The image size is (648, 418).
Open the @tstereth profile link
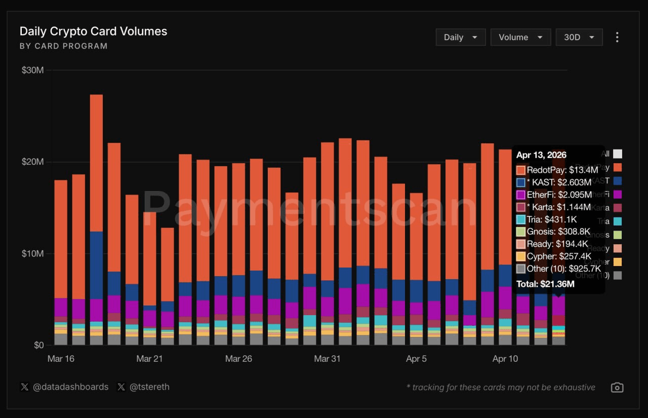point(149,387)
